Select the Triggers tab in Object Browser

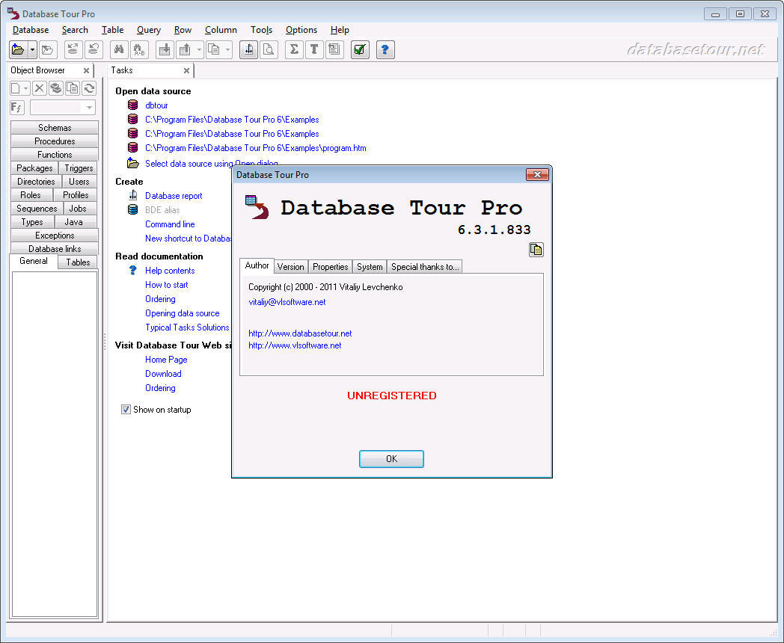pyautogui.click(x=79, y=168)
